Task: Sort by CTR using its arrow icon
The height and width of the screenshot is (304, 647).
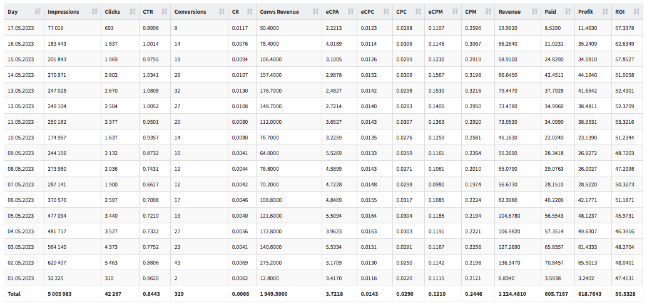Action: click(164, 12)
